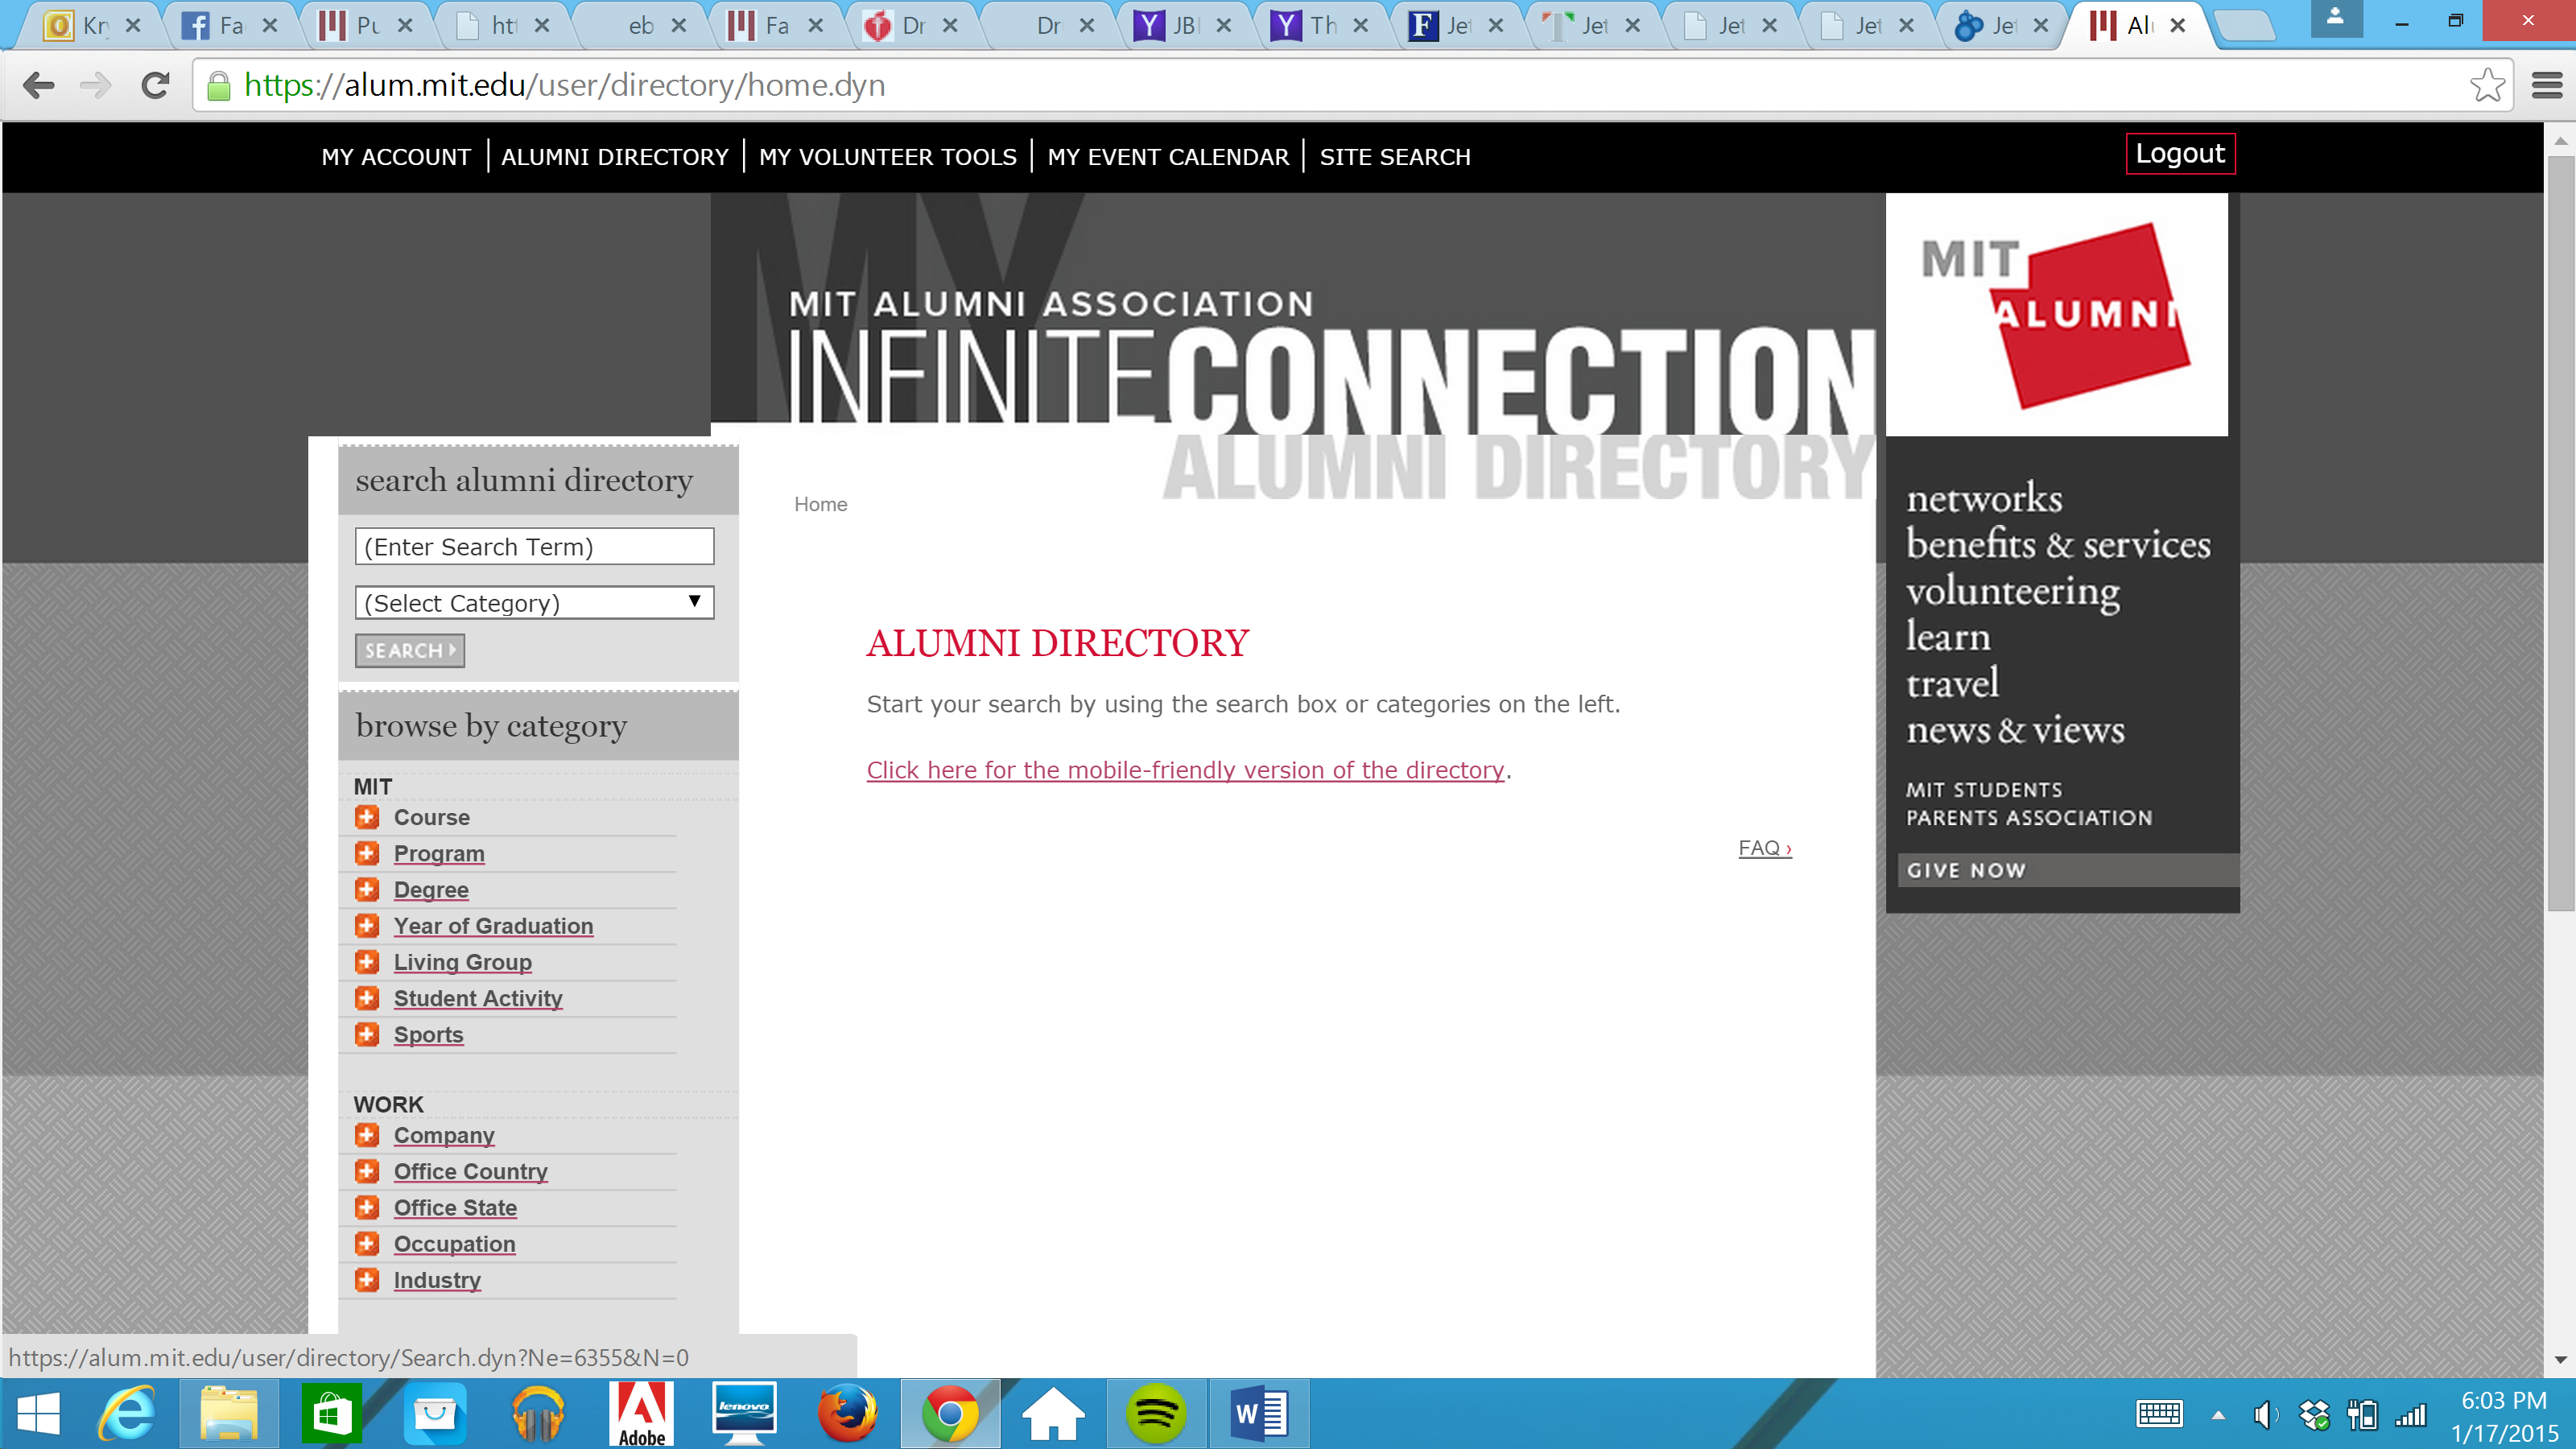Expand the Sports category plus icon

(367, 1034)
